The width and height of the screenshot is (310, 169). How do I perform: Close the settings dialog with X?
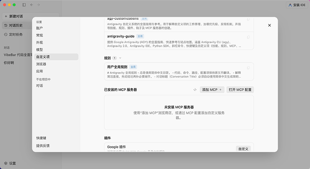270,25
